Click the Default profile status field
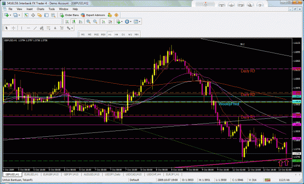The image size is (304, 184). (x=134, y=180)
